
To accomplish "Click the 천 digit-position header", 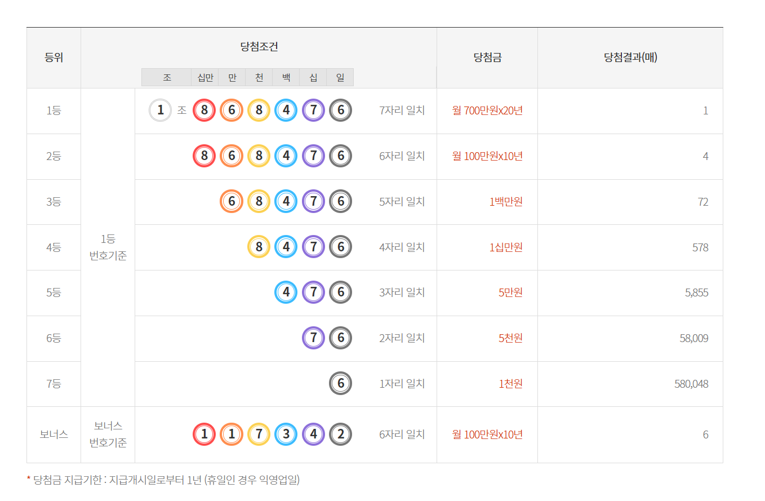I will (259, 77).
